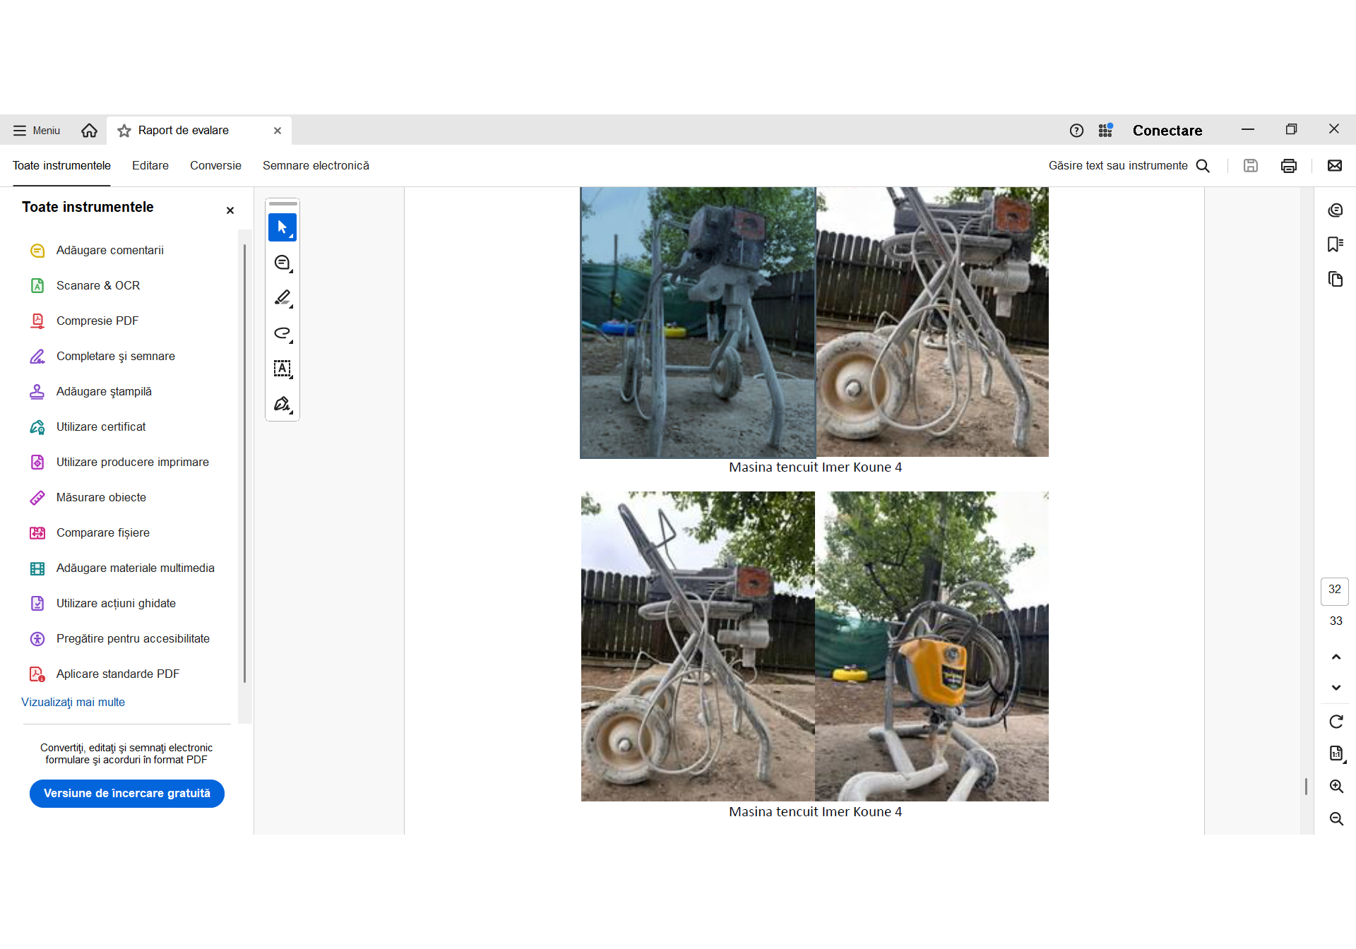Select the freehand draw loop tool
This screenshot has height=949, width=1356.
(282, 333)
